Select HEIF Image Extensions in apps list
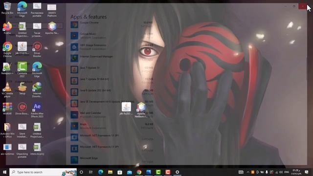Image resolution: width=313 pixels, height=176 pixels. (112, 47)
